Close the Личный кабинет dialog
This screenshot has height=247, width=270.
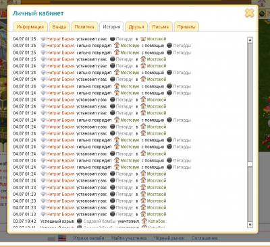tap(249, 13)
